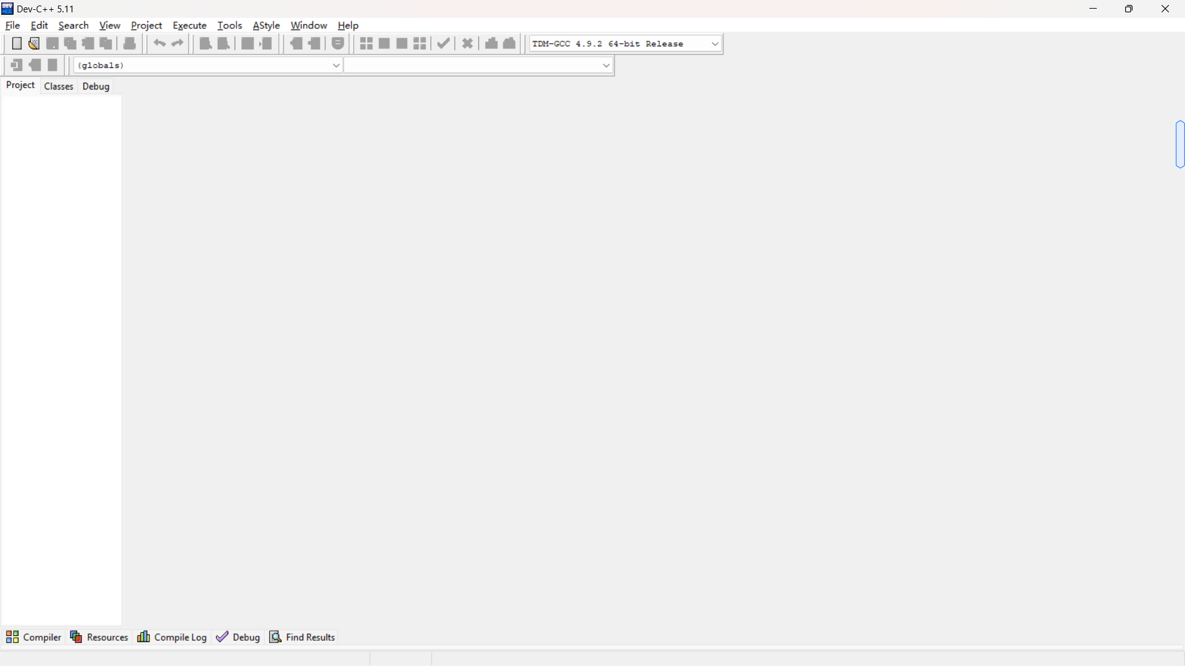1185x666 pixels.
Task: Expand the (globals) scope dropdown
Action: pyautogui.click(x=336, y=65)
